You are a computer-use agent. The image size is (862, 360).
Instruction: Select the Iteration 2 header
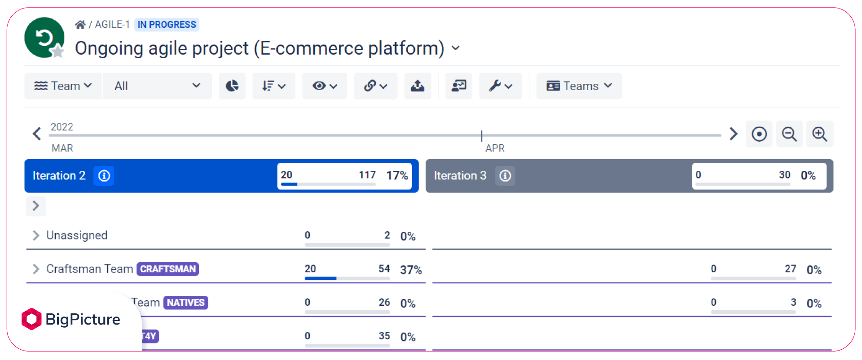tap(221, 176)
